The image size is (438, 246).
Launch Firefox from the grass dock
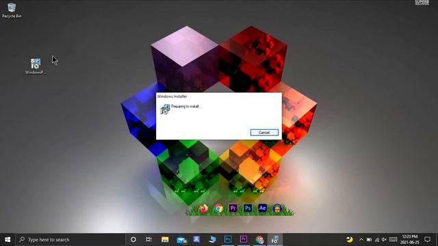point(203,208)
